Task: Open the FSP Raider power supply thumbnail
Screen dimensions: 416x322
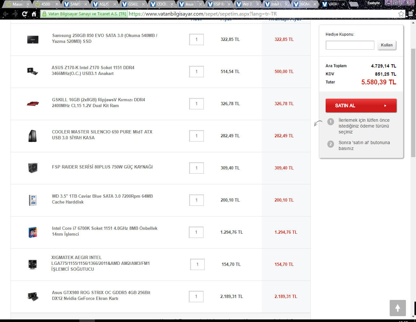Action: click(32, 168)
